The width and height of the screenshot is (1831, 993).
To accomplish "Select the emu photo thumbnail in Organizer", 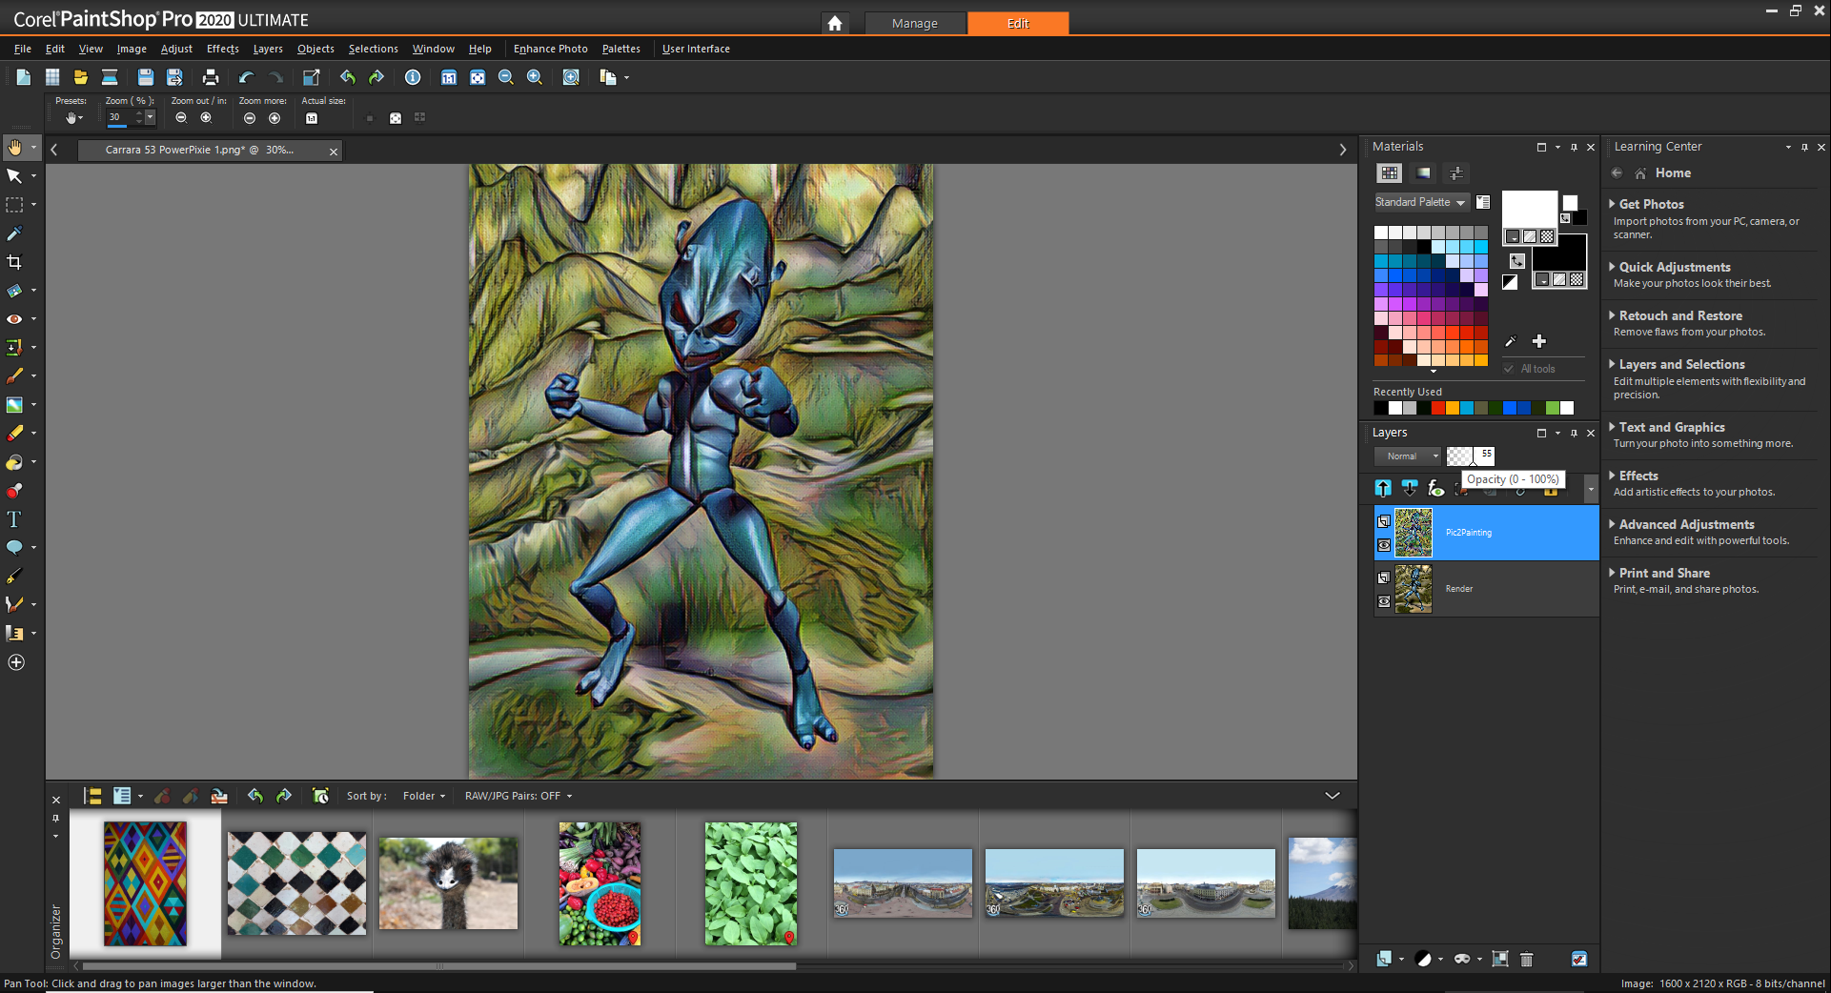I will [x=448, y=883].
